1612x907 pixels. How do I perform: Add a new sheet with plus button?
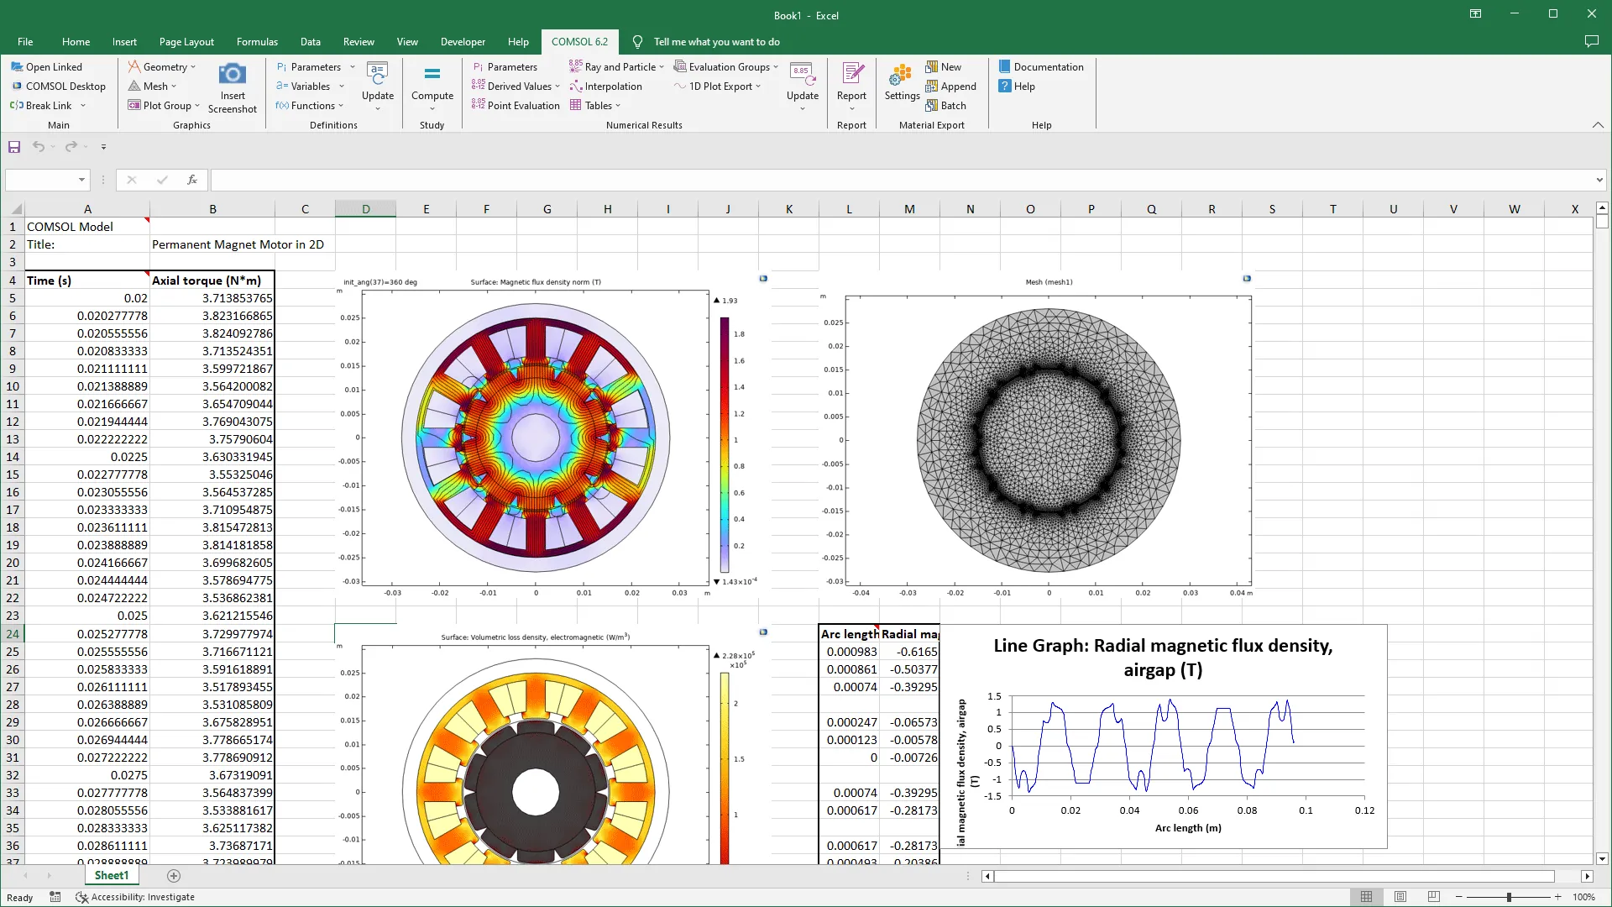pos(174,876)
